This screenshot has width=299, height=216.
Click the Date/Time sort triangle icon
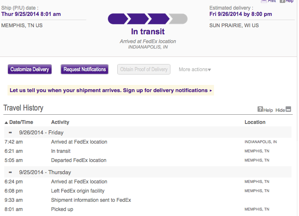click(6, 123)
